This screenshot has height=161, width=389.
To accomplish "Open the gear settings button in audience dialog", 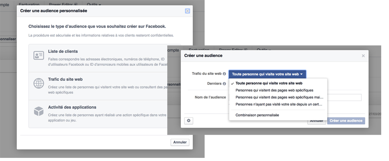I will pos(189,121).
